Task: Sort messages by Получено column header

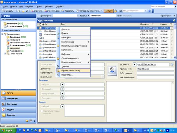Action: [150, 24]
